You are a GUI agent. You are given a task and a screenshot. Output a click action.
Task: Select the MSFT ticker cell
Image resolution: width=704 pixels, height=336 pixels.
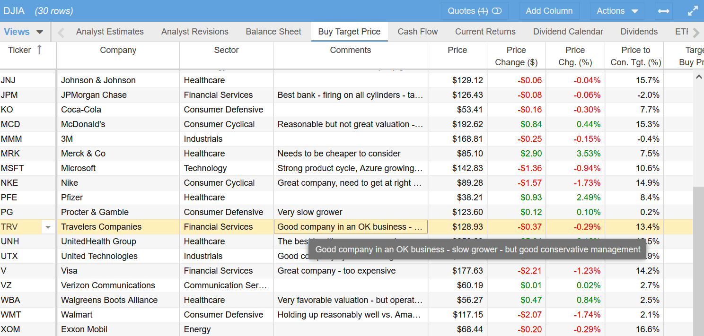28,168
